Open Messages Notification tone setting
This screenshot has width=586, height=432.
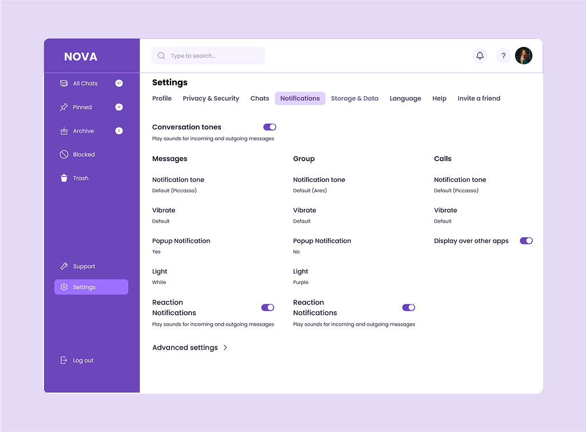(x=179, y=185)
